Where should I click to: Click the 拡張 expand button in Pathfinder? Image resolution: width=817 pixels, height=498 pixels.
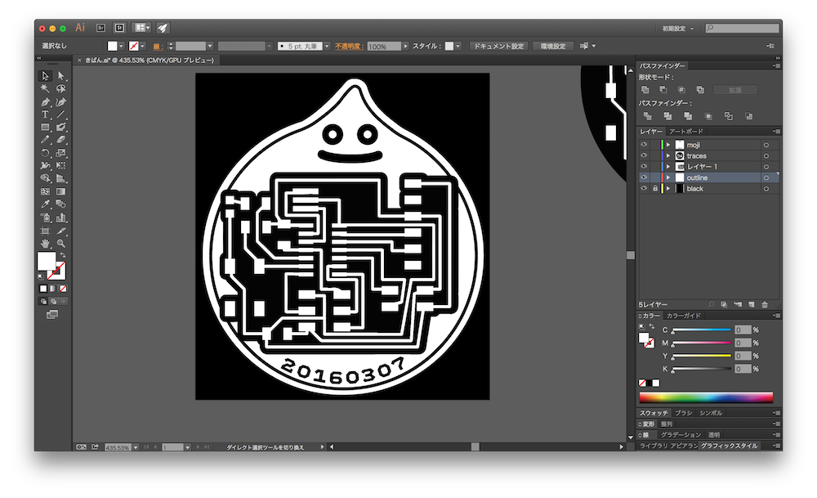tap(734, 90)
